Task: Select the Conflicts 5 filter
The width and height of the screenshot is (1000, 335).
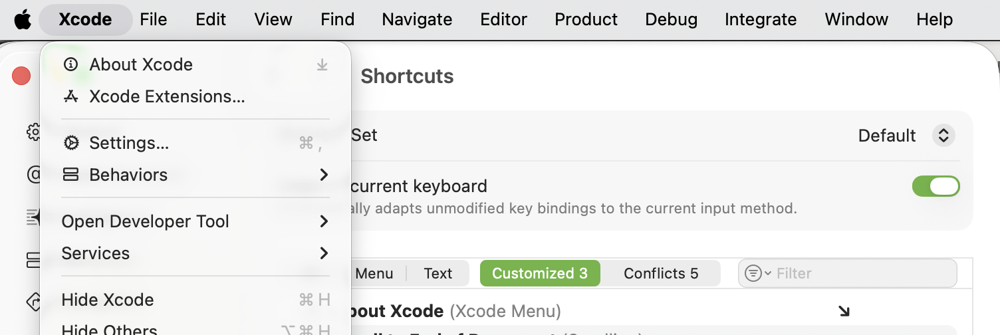Action: point(661,273)
